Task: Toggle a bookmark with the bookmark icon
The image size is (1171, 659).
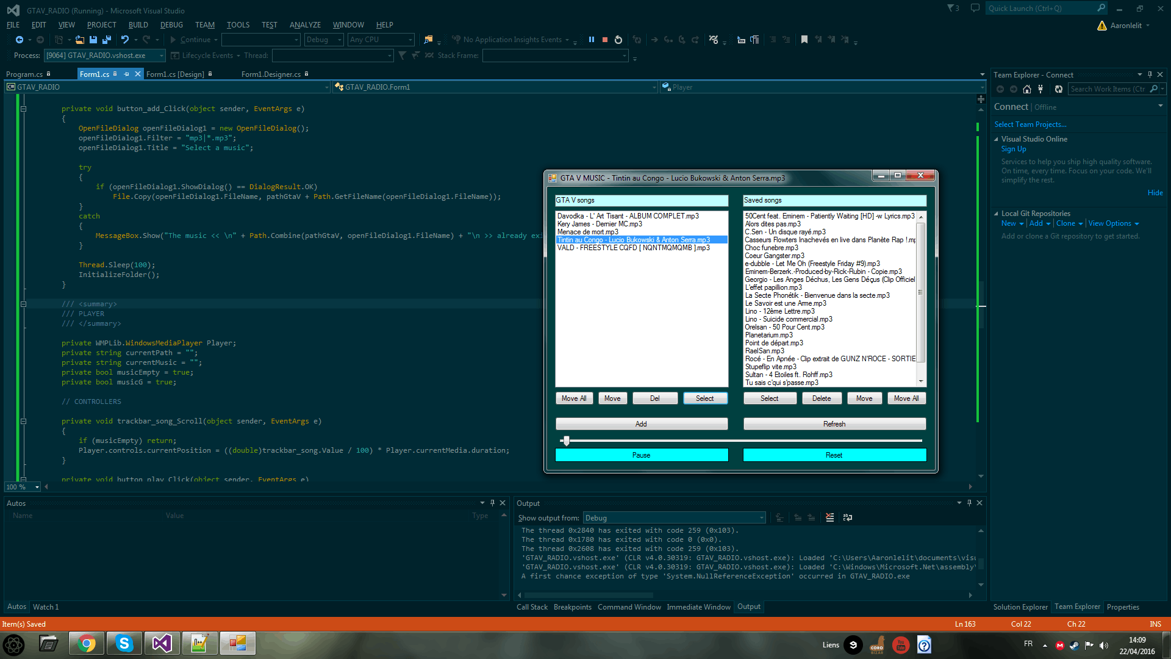Action: pos(804,40)
